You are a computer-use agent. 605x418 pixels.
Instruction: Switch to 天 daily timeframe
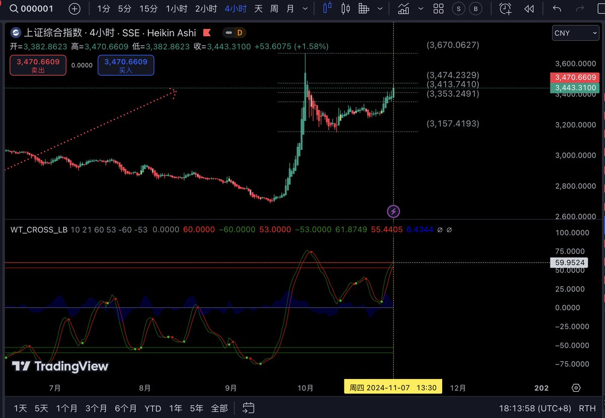(x=258, y=9)
